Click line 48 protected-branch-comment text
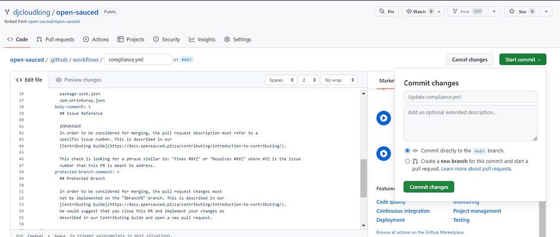This screenshot has width=560, height=237. pos(87,172)
